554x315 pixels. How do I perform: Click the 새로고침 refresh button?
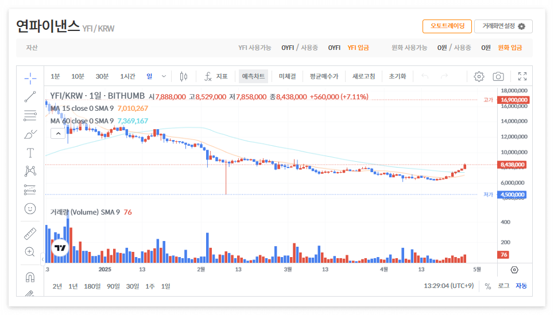363,76
